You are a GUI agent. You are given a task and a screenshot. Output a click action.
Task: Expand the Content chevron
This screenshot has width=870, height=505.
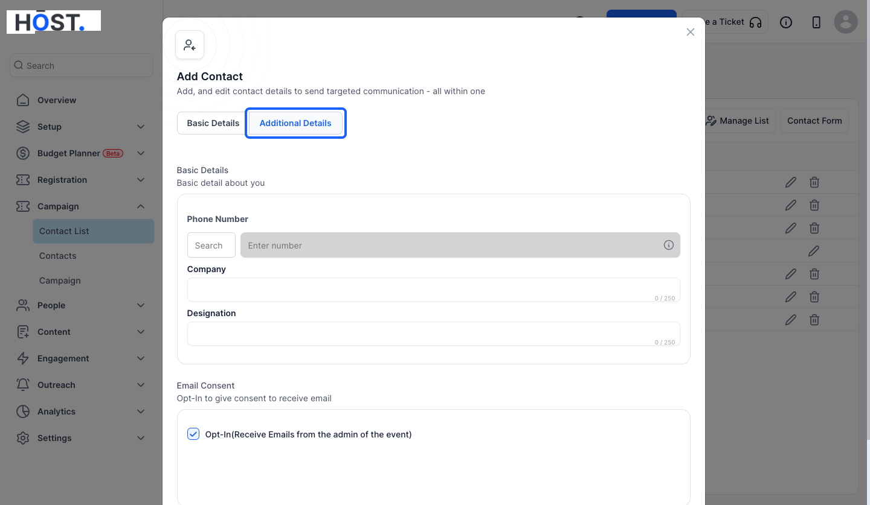coord(141,332)
